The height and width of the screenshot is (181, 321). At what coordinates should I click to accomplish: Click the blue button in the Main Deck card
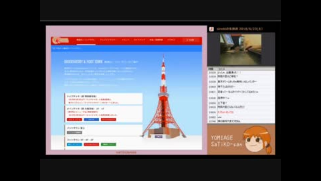click(x=91, y=119)
